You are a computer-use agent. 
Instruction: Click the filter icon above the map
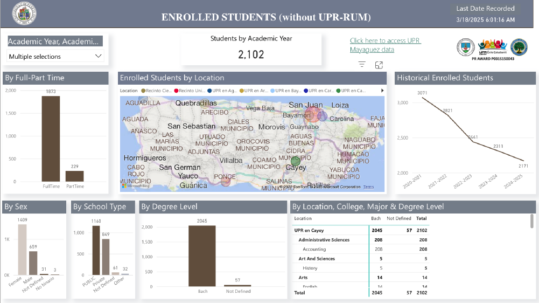point(362,65)
